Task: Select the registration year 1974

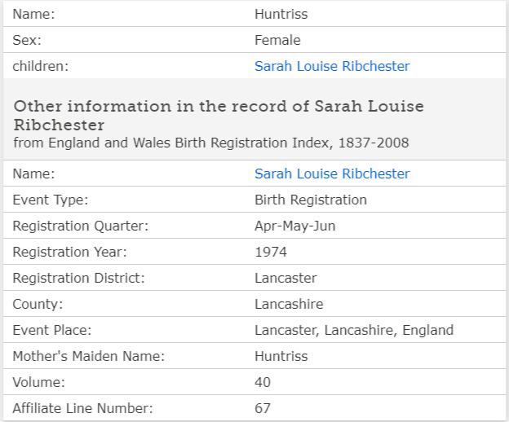Action: click(271, 252)
